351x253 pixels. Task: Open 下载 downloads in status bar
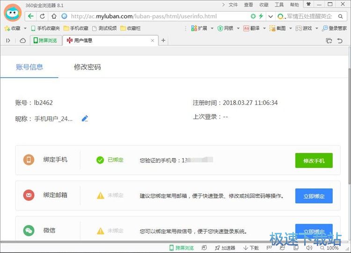[x=251, y=248]
